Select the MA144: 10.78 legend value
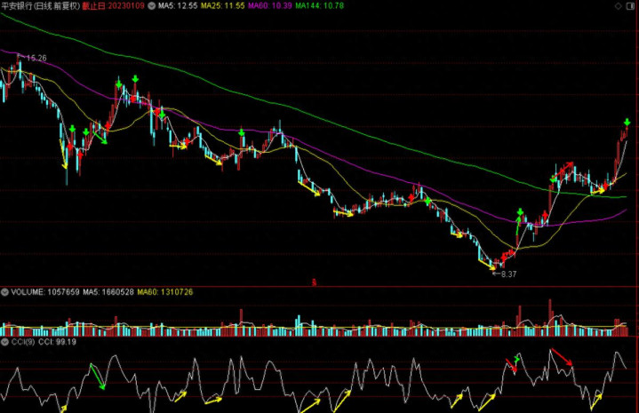 click(x=320, y=6)
